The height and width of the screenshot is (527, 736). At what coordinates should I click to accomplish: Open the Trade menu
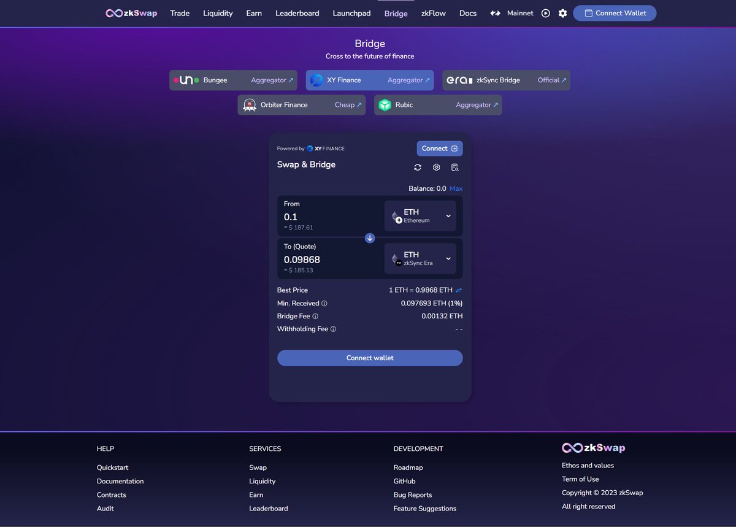click(x=180, y=13)
